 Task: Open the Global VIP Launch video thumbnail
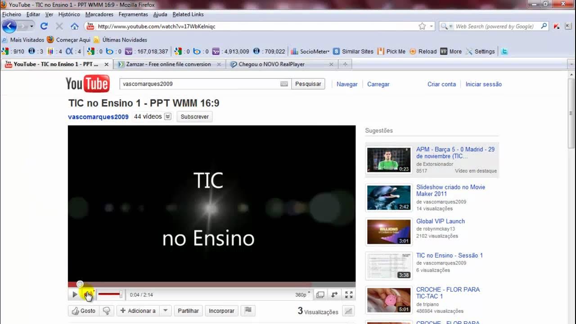click(389, 232)
